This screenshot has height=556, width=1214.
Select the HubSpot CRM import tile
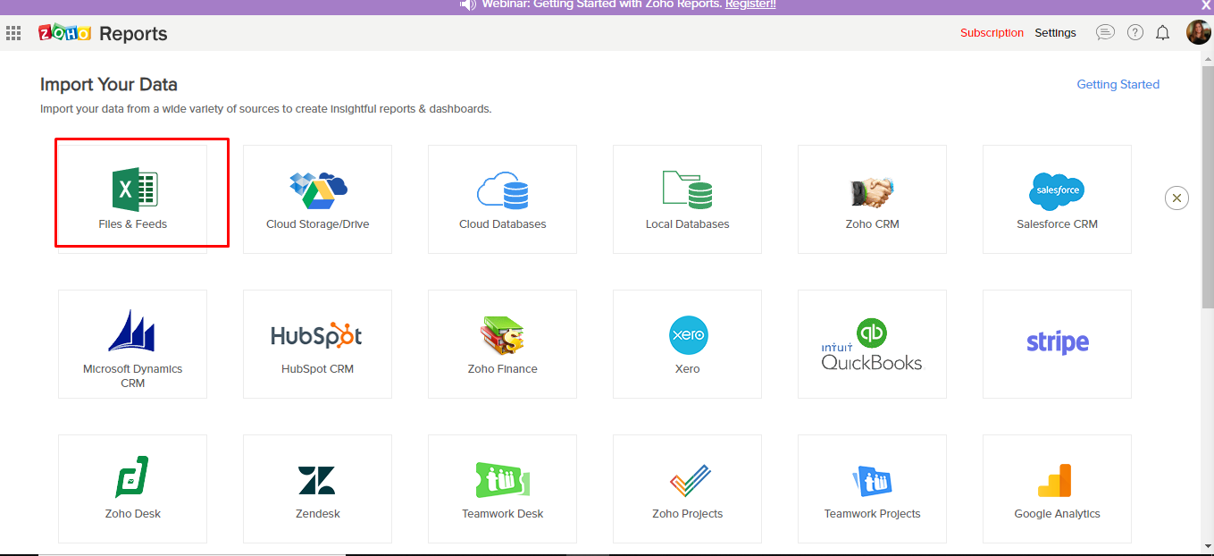(317, 344)
